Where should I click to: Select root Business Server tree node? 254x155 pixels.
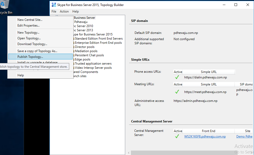pos(84,17)
